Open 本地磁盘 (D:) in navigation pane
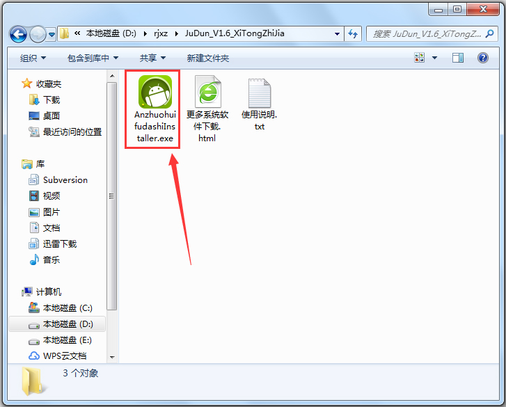 coord(68,324)
